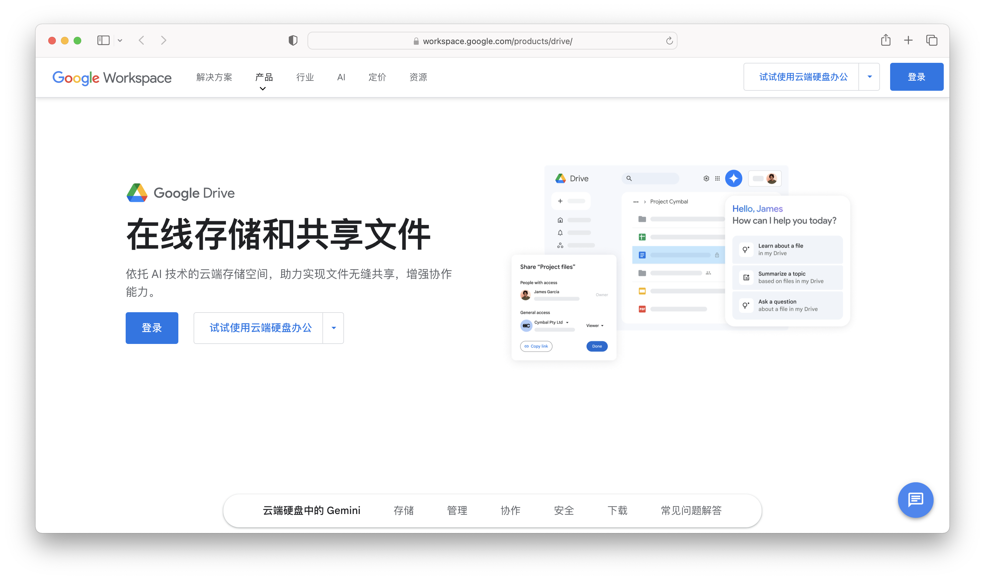Click the privacy shield icon
The width and height of the screenshot is (985, 580).
[x=293, y=40]
